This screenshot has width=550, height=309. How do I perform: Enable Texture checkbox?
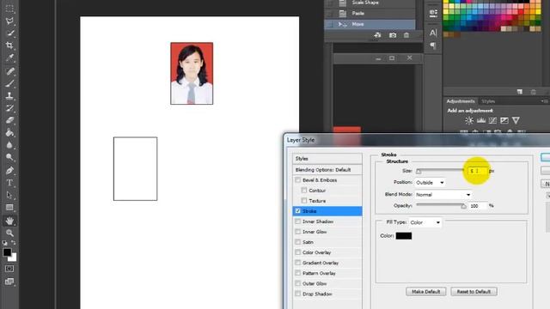(304, 201)
